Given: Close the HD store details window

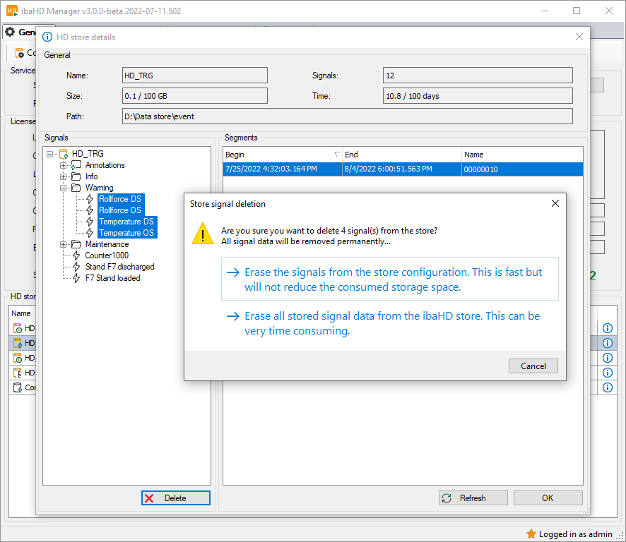Looking at the screenshot, I should click(579, 37).
